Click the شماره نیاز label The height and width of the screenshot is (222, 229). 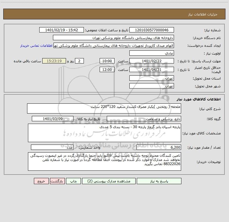tap(212, 30)
